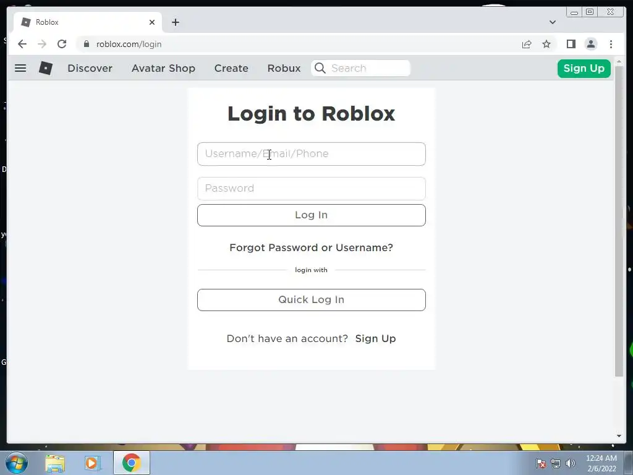Go back with the browser back arrow
Screen dimensions: 633x475
tap(22, 44)
